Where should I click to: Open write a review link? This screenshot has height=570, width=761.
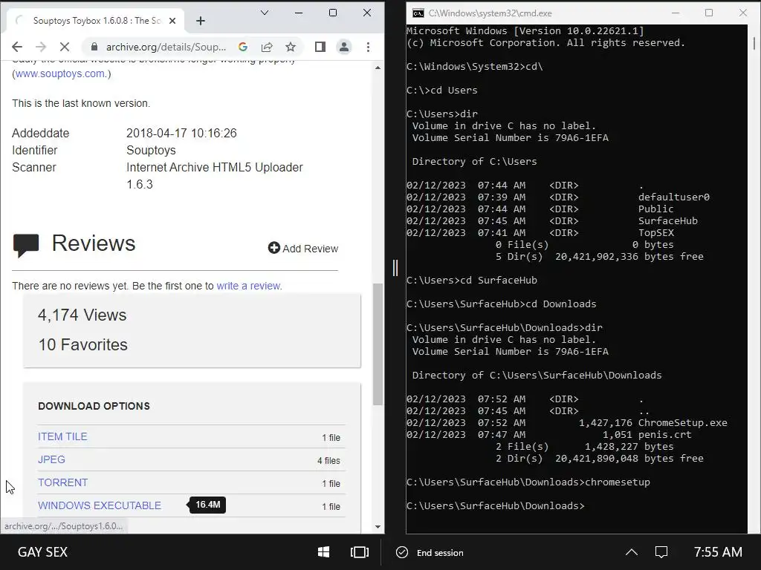pos(248,286)
